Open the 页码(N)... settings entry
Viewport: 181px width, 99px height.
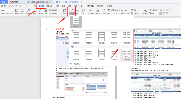click(75, 64)
